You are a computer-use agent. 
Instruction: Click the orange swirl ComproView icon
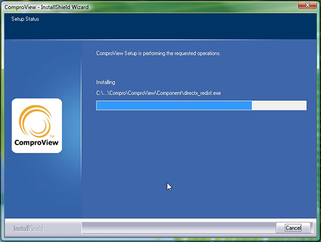pyautogui.click(x=35, y=121)
